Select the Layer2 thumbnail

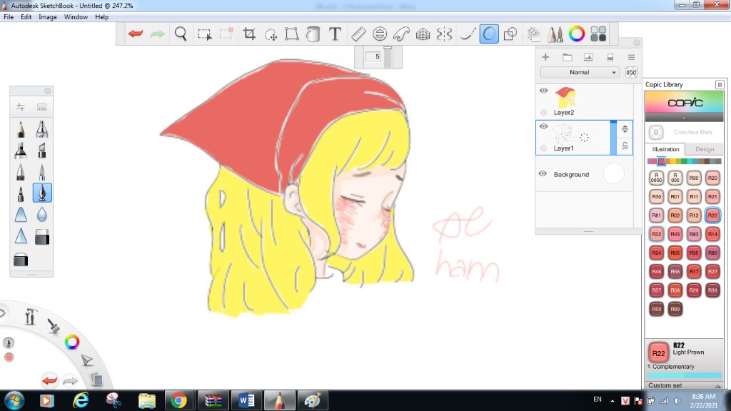pyautogui.click(x=565, y=97)
